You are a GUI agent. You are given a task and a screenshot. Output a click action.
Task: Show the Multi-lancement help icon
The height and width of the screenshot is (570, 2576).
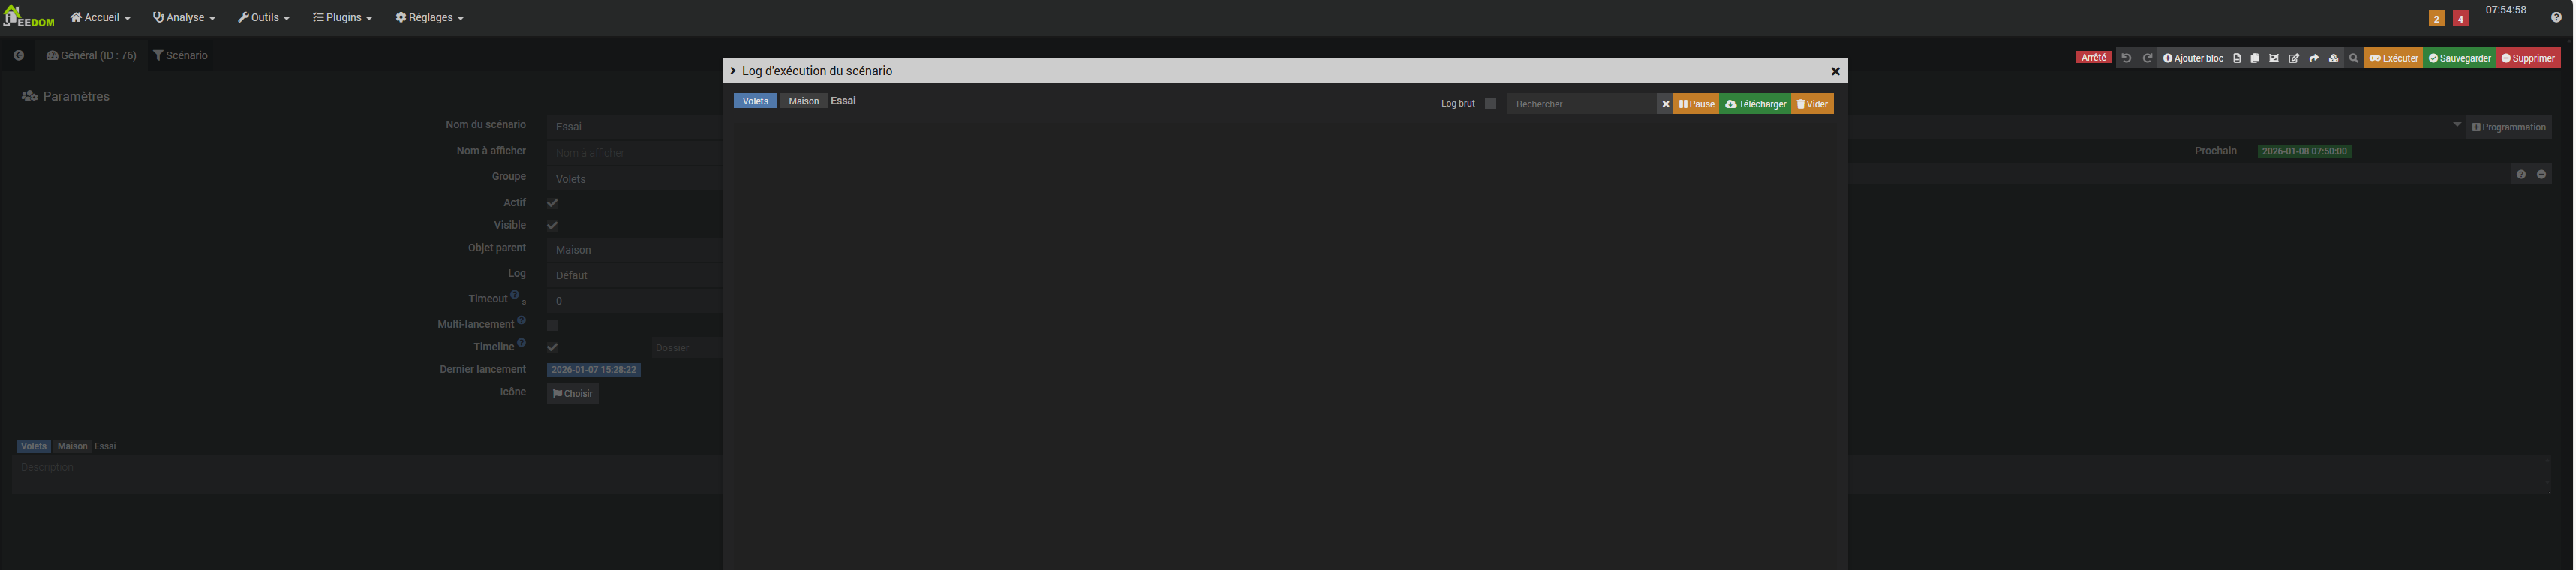click(521, 320)
